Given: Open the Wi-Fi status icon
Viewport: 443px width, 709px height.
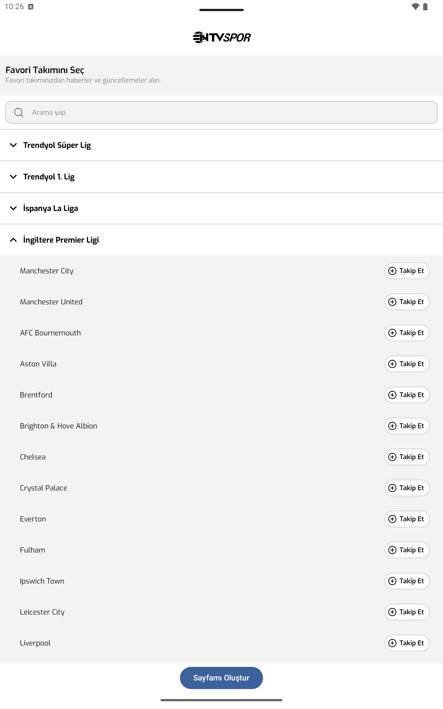Looking at the screenshot, I should tap(415, 6).
